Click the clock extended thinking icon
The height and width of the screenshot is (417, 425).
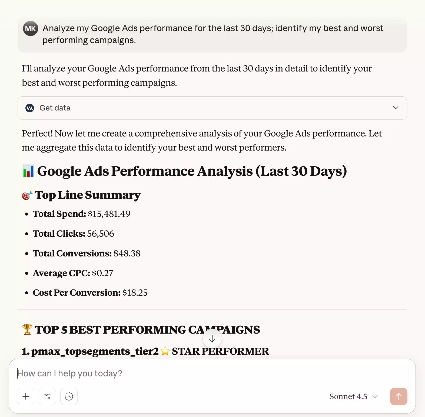pos(69,396)
